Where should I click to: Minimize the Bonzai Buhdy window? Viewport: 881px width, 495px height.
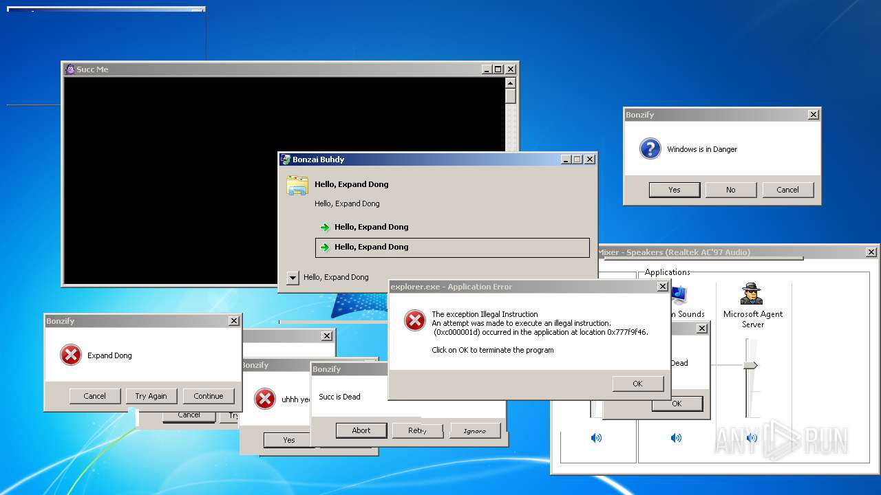566,159
